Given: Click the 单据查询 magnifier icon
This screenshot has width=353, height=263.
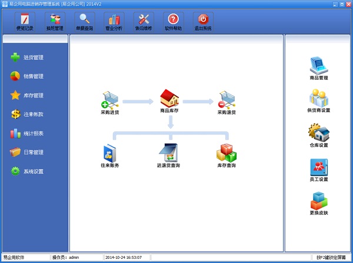Looking at the screenshot, I should coord(84,22).
